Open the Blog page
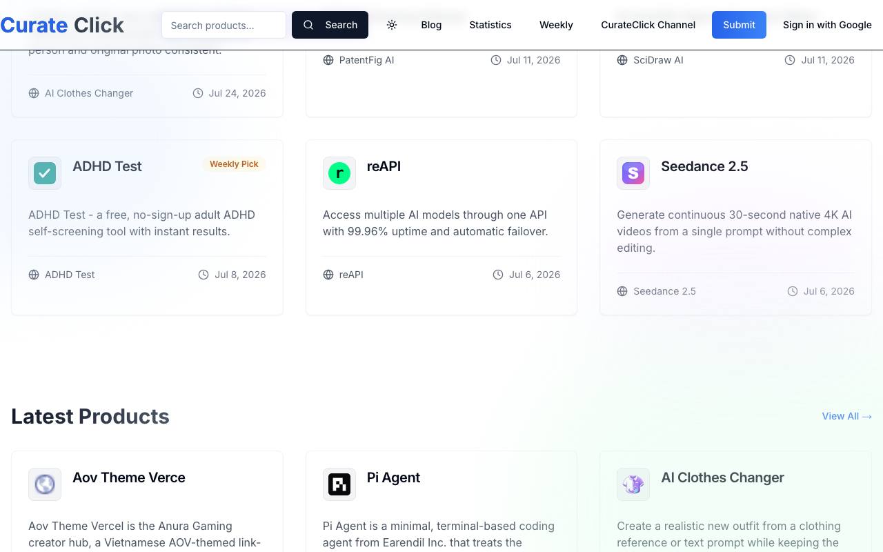This screenshot has height=552, width=883. click(x=431, y=25)
